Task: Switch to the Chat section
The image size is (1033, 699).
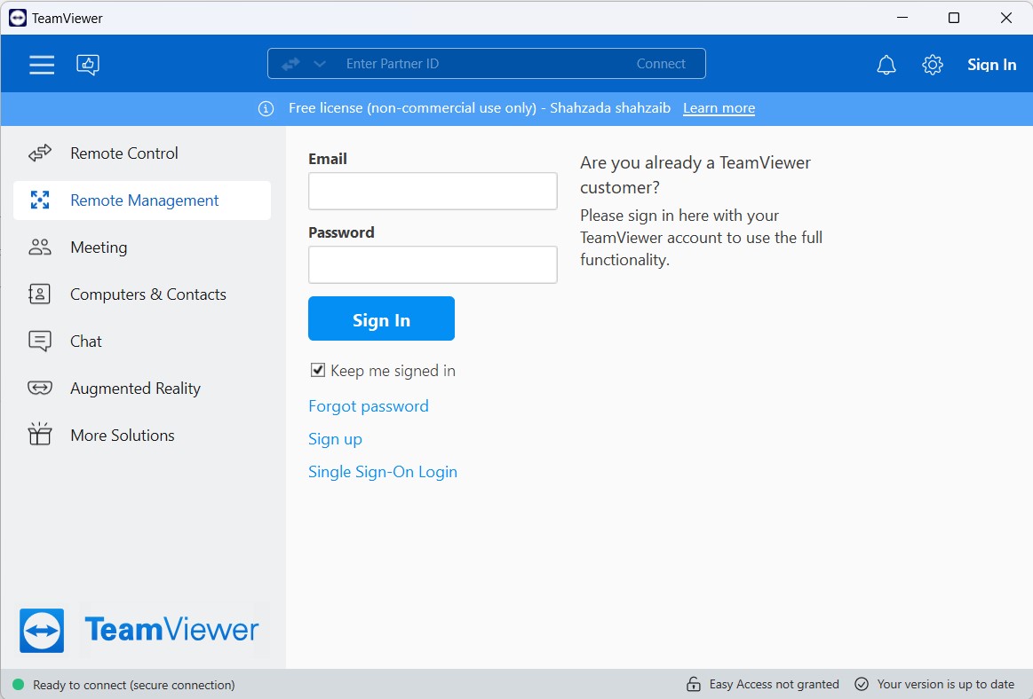Action: [85, 342]
